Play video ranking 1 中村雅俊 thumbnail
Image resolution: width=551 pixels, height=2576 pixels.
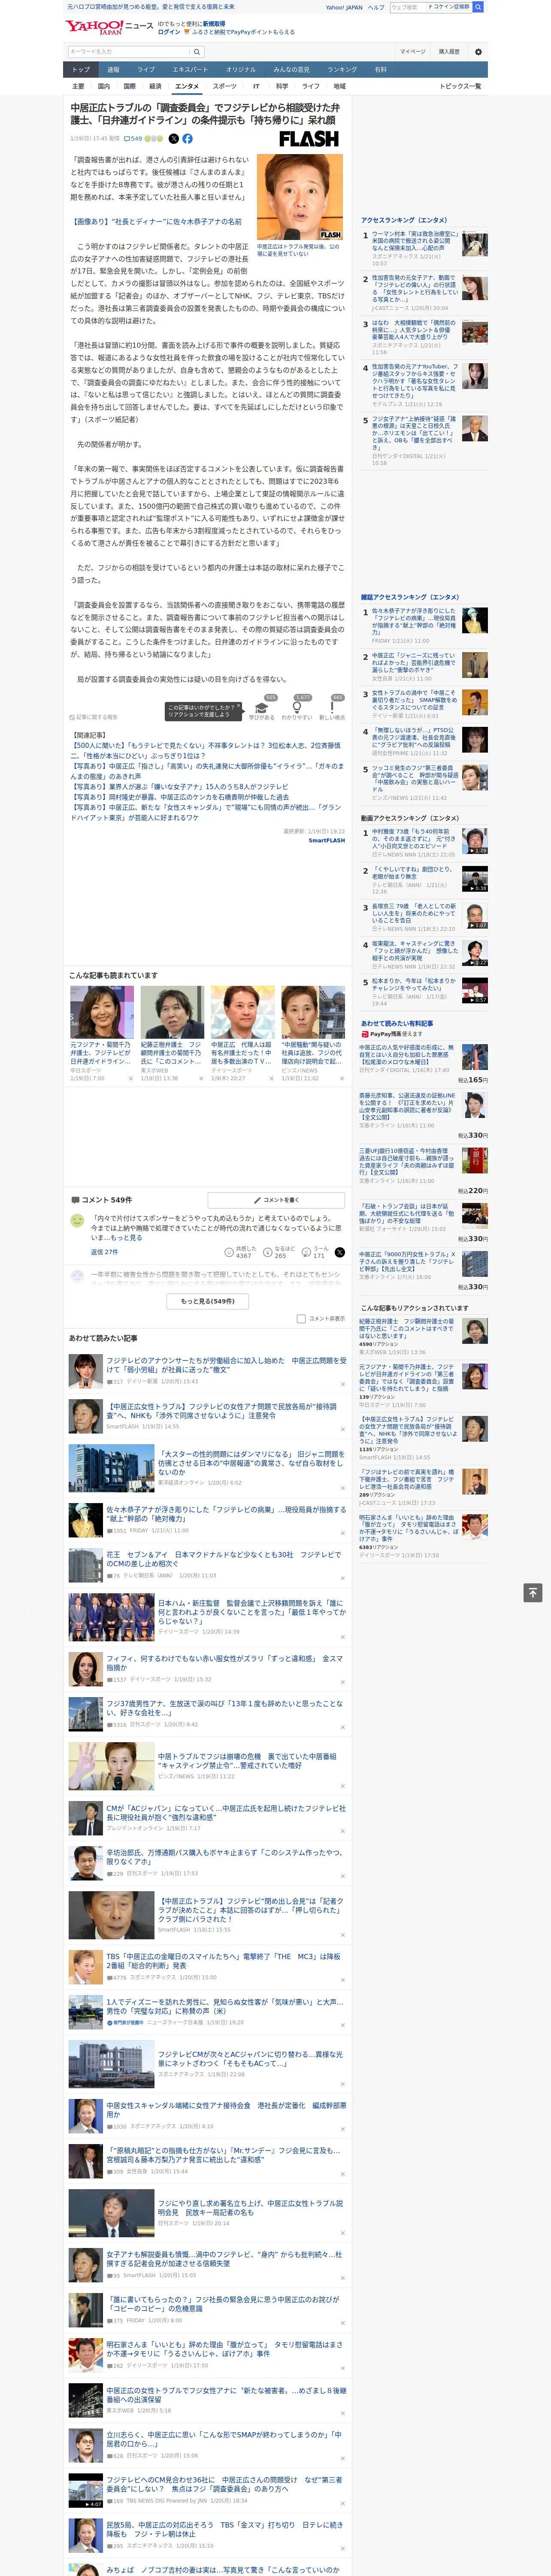[x=475, y=841]
